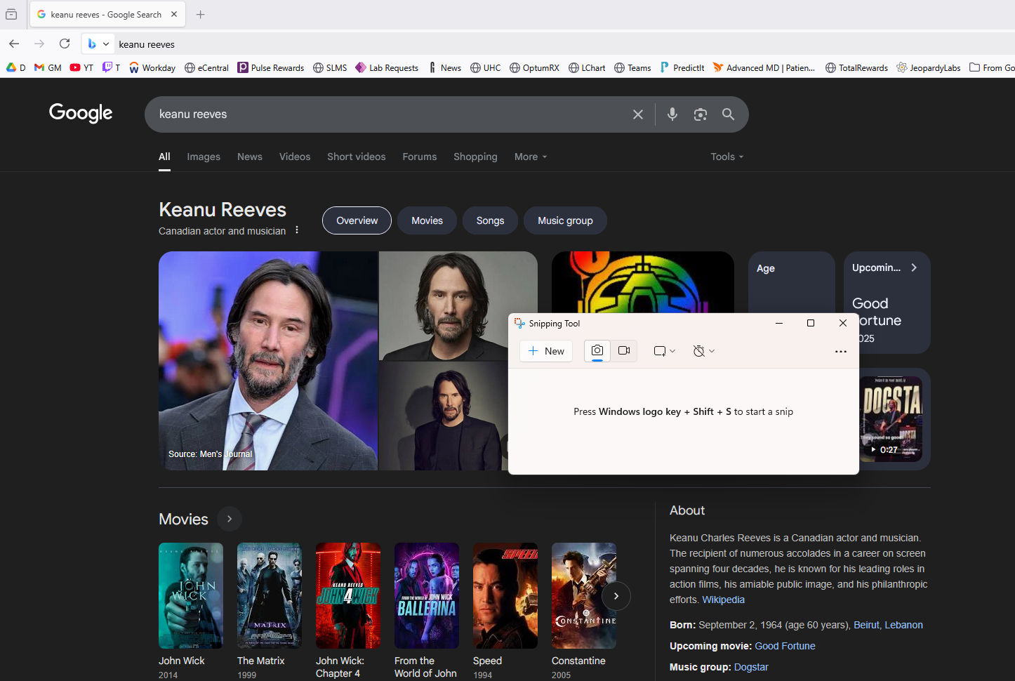
Task: Click New in Snipping Tool
Action: coord(546,351)
